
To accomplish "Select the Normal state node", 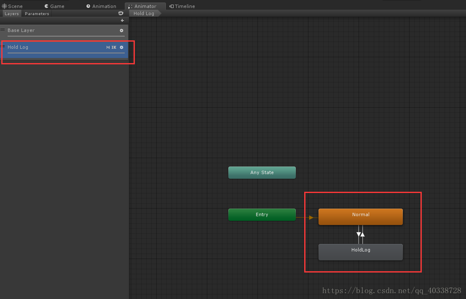I will tap(361, 217).
